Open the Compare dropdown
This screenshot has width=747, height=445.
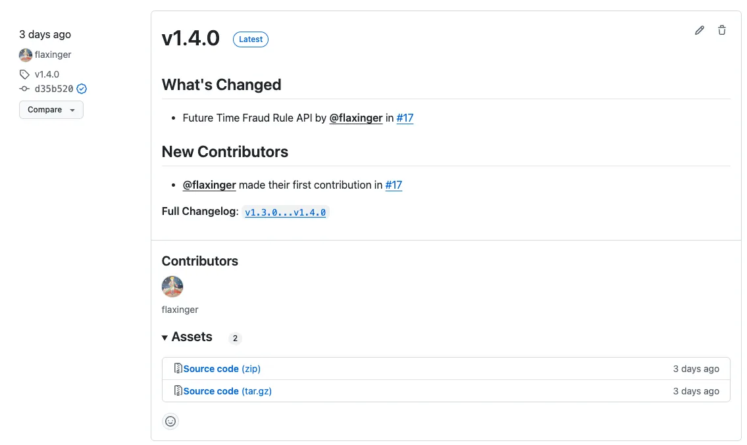51,110
